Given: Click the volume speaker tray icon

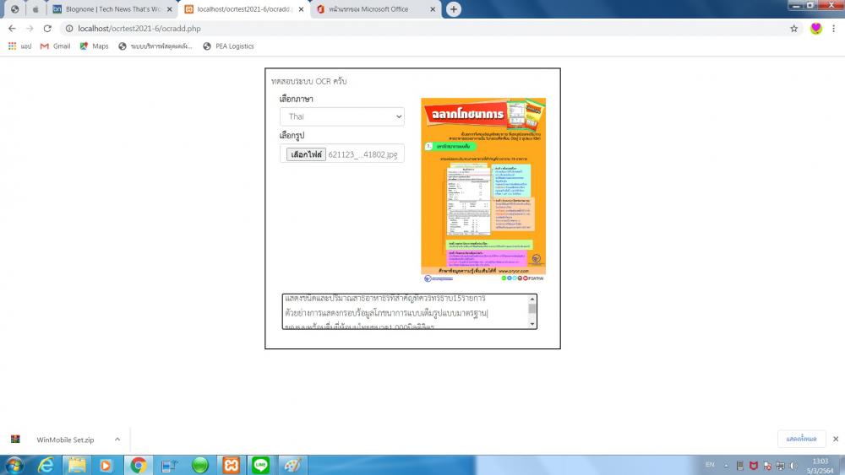Looking at the screenshot, I should 793,466.
